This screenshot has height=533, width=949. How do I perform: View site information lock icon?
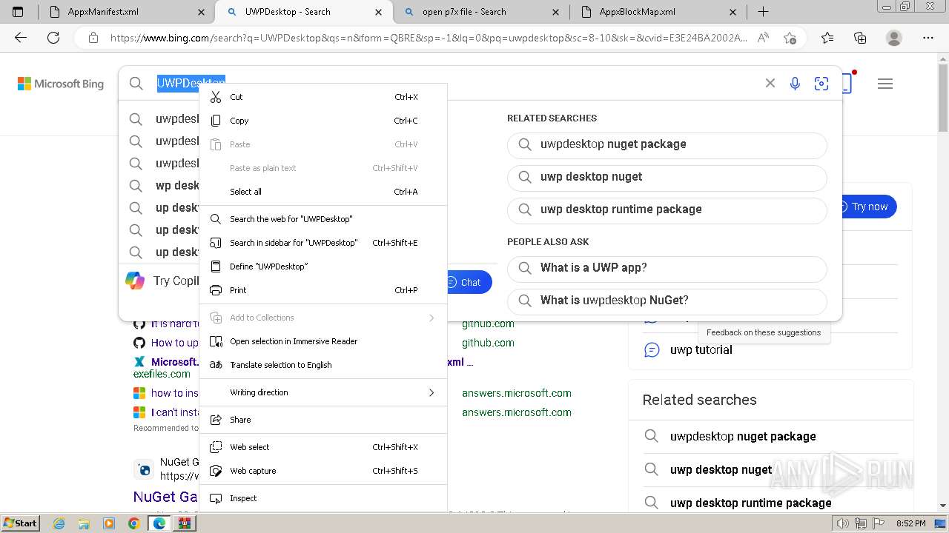[x=93, y=38]
